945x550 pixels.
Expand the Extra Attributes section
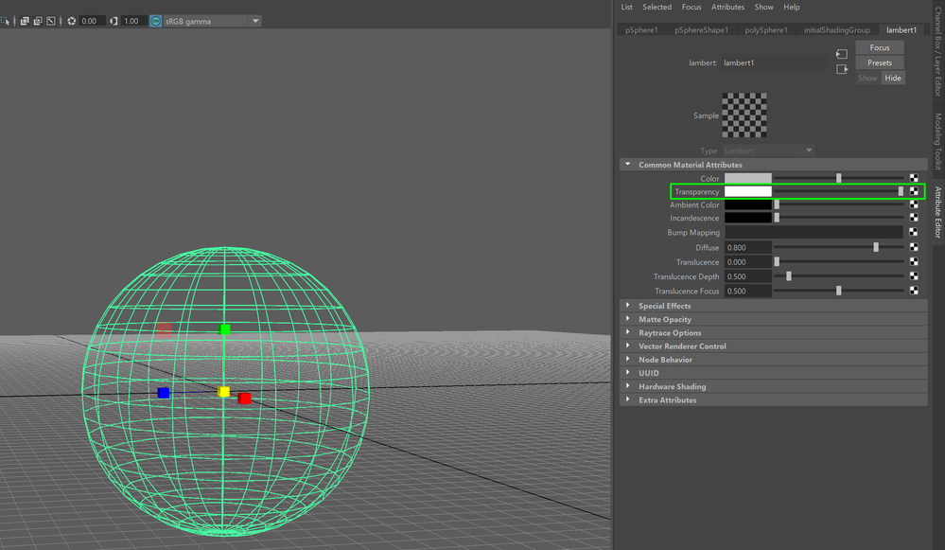[x=628, y=399]
